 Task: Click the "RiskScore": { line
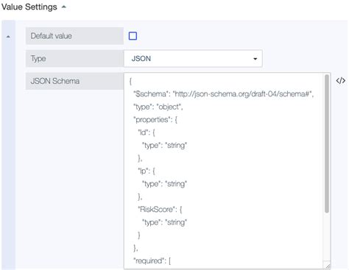click(x=160, y=210)
